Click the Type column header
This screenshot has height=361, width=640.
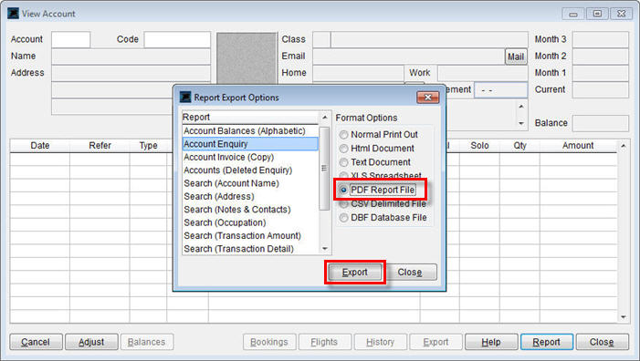(x=149, y=146)
